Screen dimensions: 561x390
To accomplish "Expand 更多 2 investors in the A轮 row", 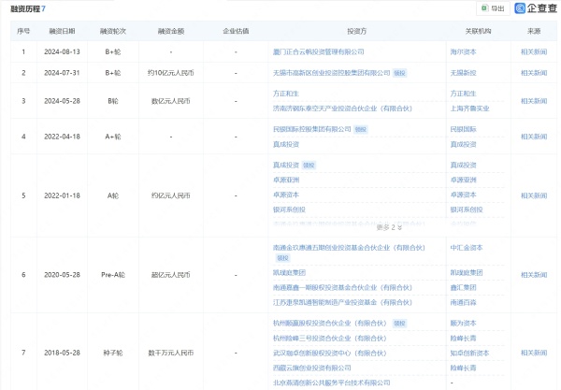I will (x=389, y=227).
